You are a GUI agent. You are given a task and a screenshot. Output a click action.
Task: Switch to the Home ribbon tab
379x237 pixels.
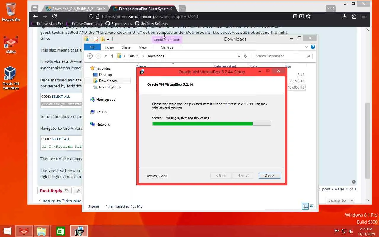point(109,47)
